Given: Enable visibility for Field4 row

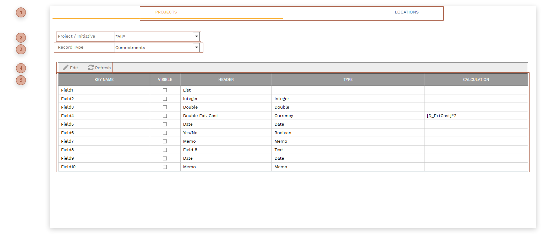Looking at the screenshot, I should 165,115.
